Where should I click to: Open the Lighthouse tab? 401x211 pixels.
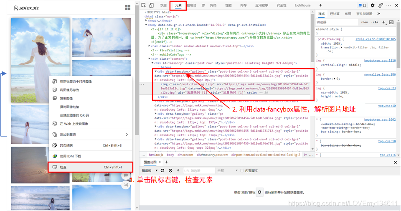[x=302, y=5]
